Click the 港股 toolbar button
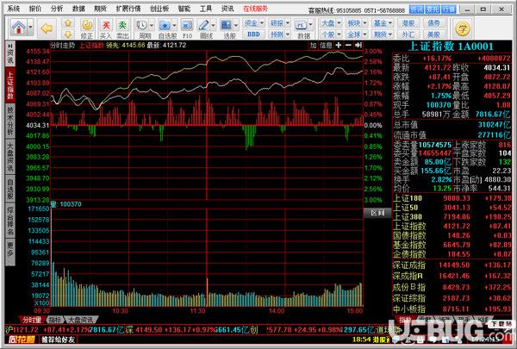The image size is (517, 349). [x=408, y=23]
